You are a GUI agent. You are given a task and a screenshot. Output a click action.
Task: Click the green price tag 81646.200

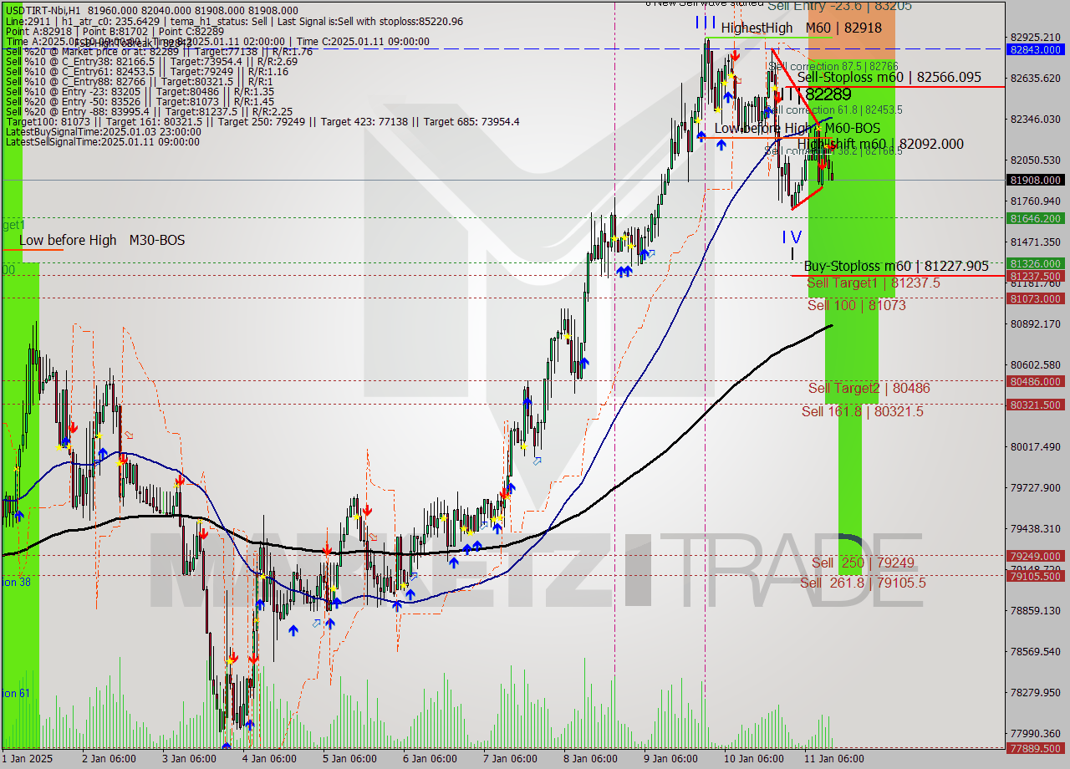[x=1037, y=218]
